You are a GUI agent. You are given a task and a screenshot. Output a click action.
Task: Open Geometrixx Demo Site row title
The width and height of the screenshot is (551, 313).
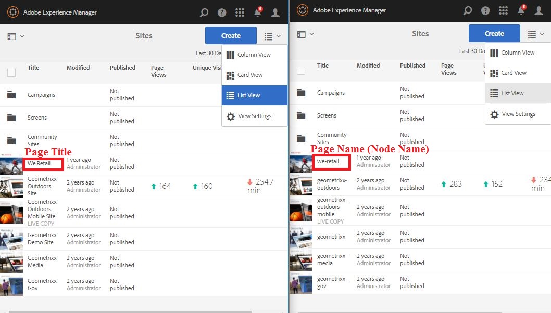tap(42, 239)
